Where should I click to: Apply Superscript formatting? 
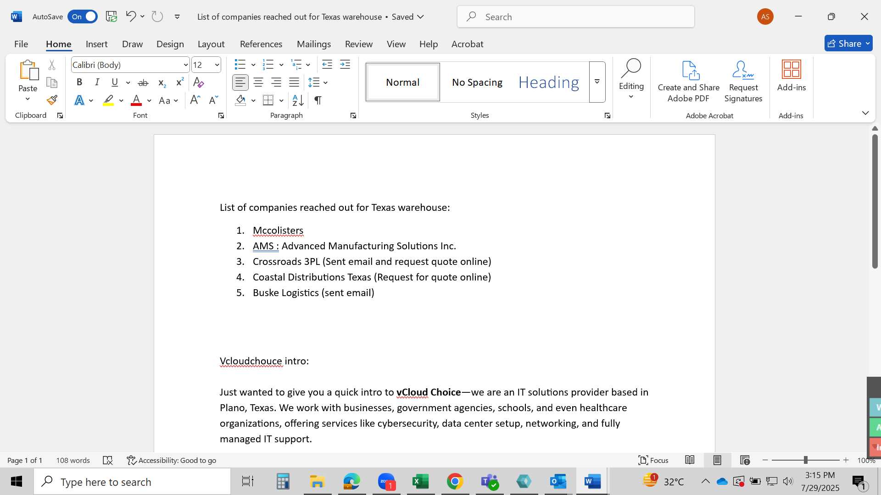point(179,82)
